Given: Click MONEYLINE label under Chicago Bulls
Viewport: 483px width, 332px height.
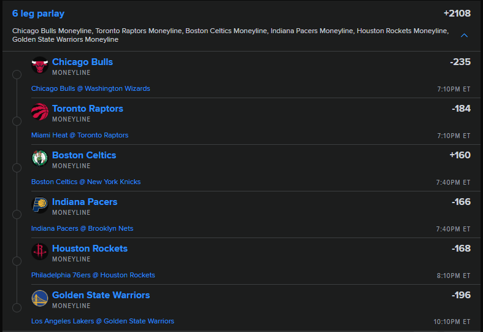Looking at the screenshot, I should 71,72.
